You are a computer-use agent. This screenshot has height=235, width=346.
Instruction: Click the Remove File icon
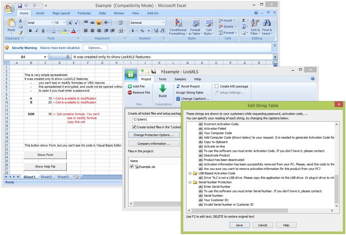(130, 93)
